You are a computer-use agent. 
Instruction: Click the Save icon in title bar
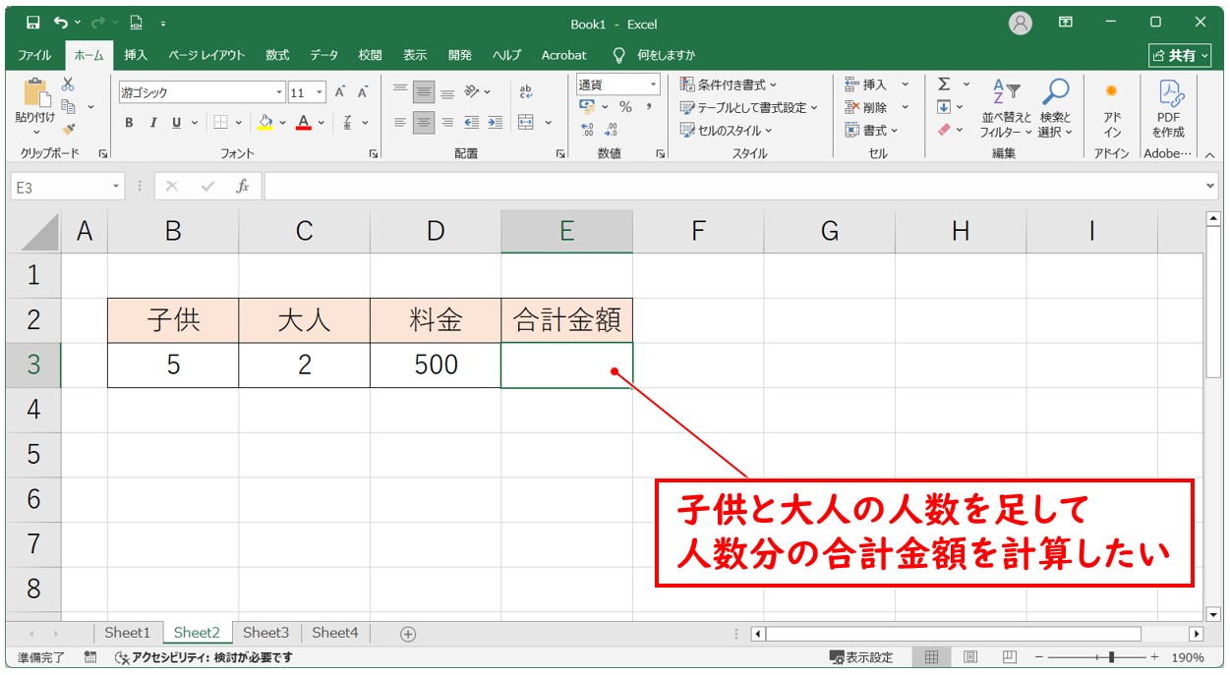(x=32, y=23)
